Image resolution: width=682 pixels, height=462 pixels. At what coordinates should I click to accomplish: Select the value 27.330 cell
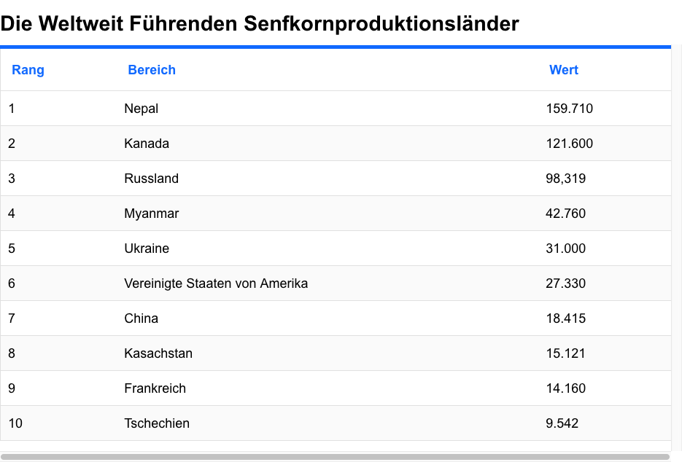click(x=565, y=283)
